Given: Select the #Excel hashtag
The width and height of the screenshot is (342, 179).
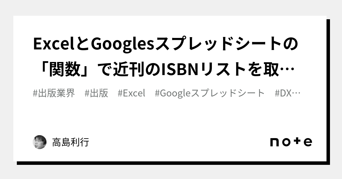Looking at the screenshot, I should coord(131,93).
